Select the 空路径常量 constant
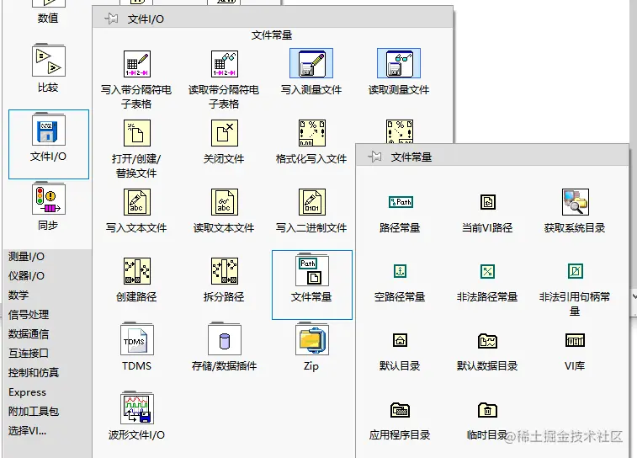Screen dimensions: 637x458 tap(401, 271)
